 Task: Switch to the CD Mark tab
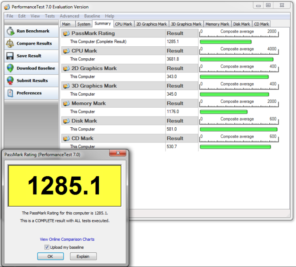(x=261, y=24)
